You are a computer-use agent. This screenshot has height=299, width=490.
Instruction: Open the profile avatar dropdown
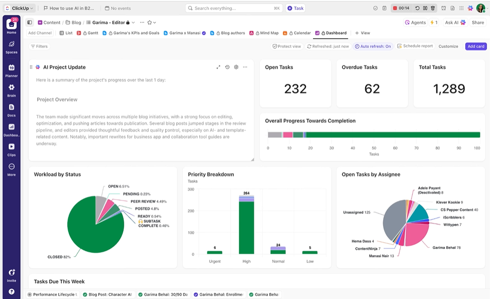(480, 8)
